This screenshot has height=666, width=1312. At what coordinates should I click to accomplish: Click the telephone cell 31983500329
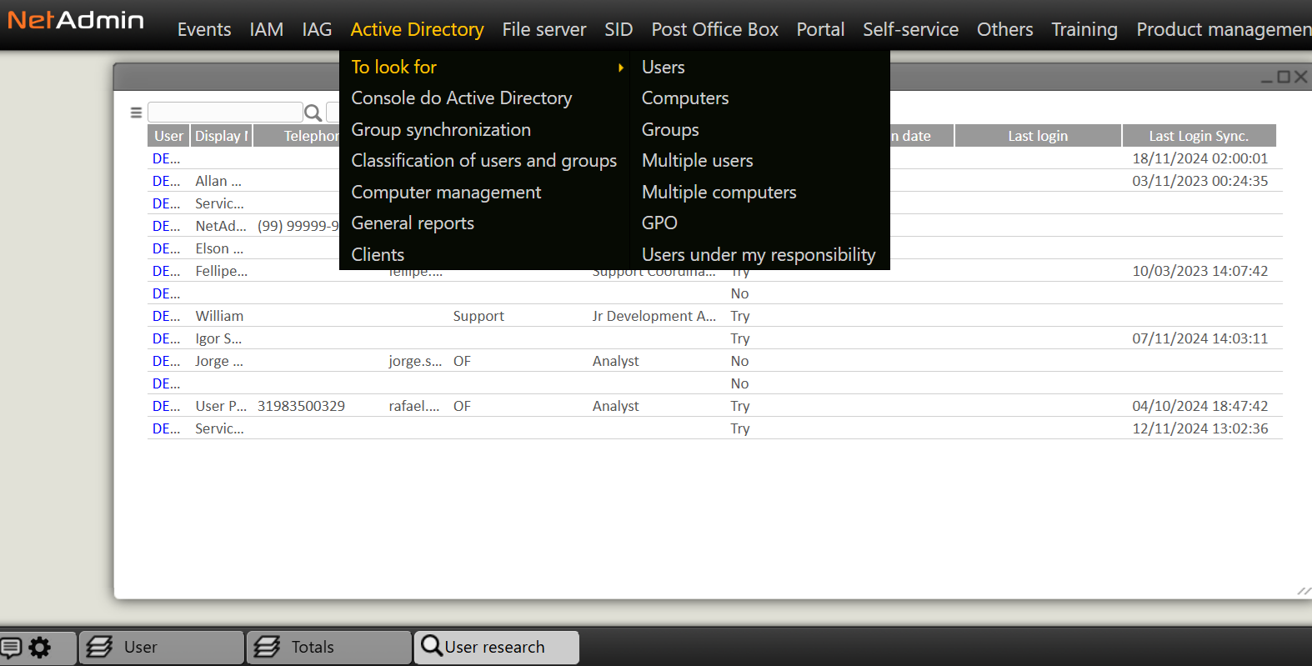[x=301, y=406]
